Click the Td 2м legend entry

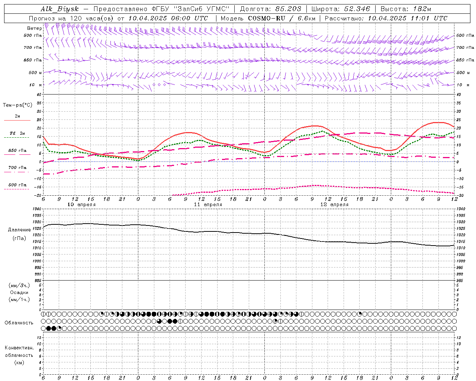click(17, 133)
